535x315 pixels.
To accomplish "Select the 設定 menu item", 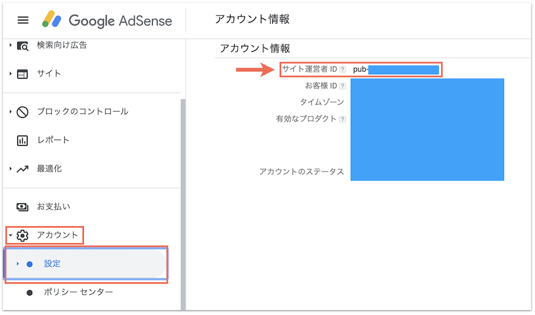I will 52,264.
